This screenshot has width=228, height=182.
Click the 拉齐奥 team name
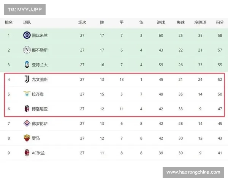click(x=38, y=94)
